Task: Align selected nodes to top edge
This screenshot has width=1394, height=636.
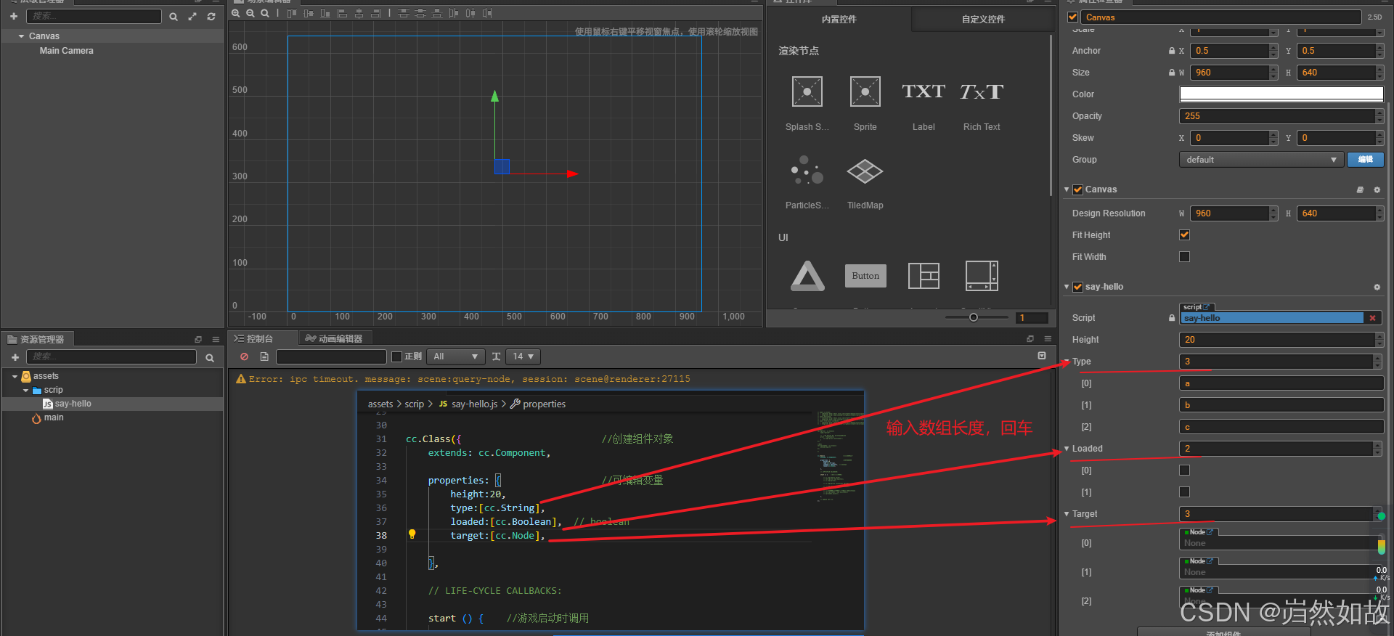Action: pos(292,13)
